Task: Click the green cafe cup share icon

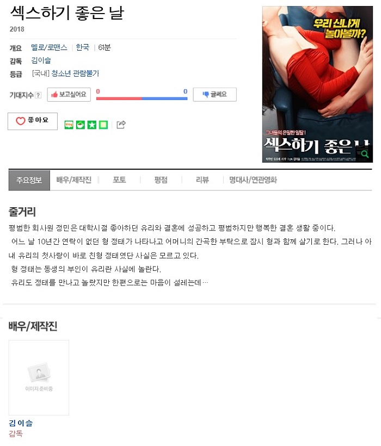Action: click(x=81, y=125)
